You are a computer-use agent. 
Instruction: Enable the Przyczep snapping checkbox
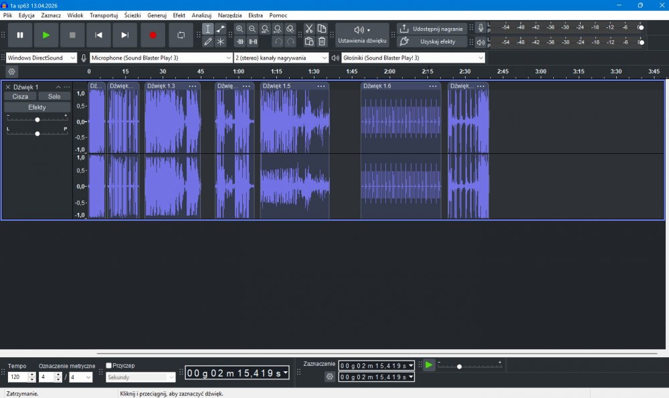click(x=109, y=366)
